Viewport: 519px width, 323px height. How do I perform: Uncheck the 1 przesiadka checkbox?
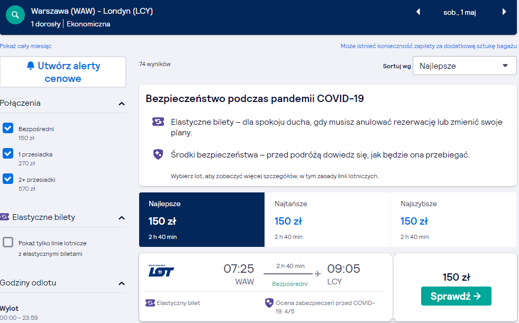[8, 153]
